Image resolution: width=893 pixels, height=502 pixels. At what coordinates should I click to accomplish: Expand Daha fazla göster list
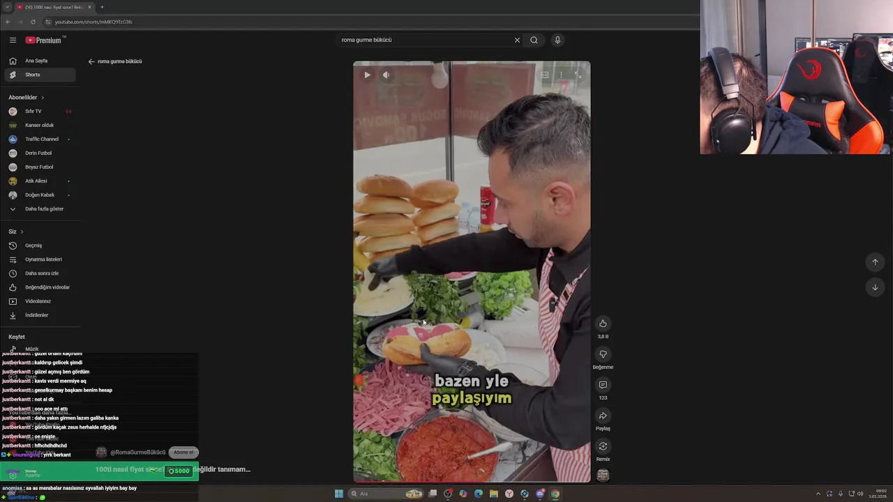pyautogui.click(x=40, y=209)
